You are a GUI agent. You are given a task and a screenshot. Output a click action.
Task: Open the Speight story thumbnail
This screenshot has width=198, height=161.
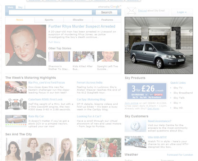pos(108,57)
